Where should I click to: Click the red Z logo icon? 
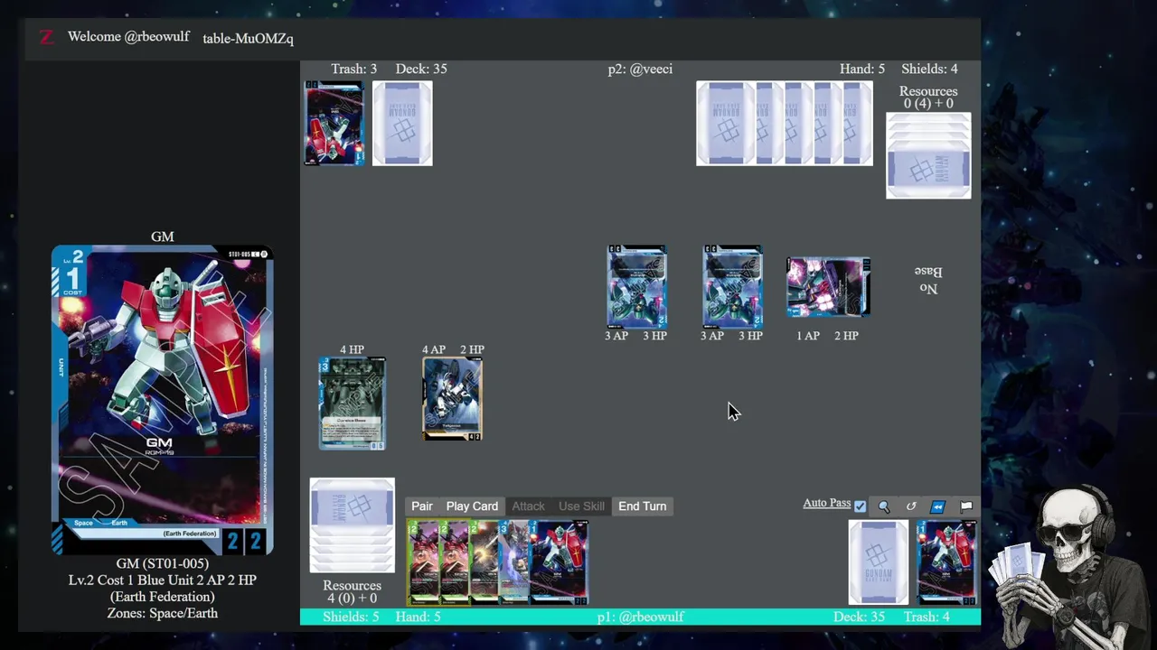coord(46,37)
